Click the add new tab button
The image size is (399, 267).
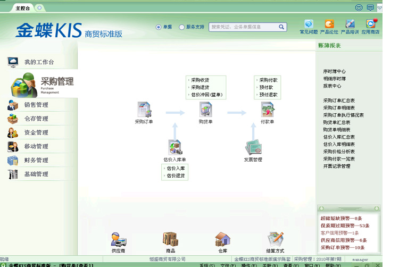(39, 8)
